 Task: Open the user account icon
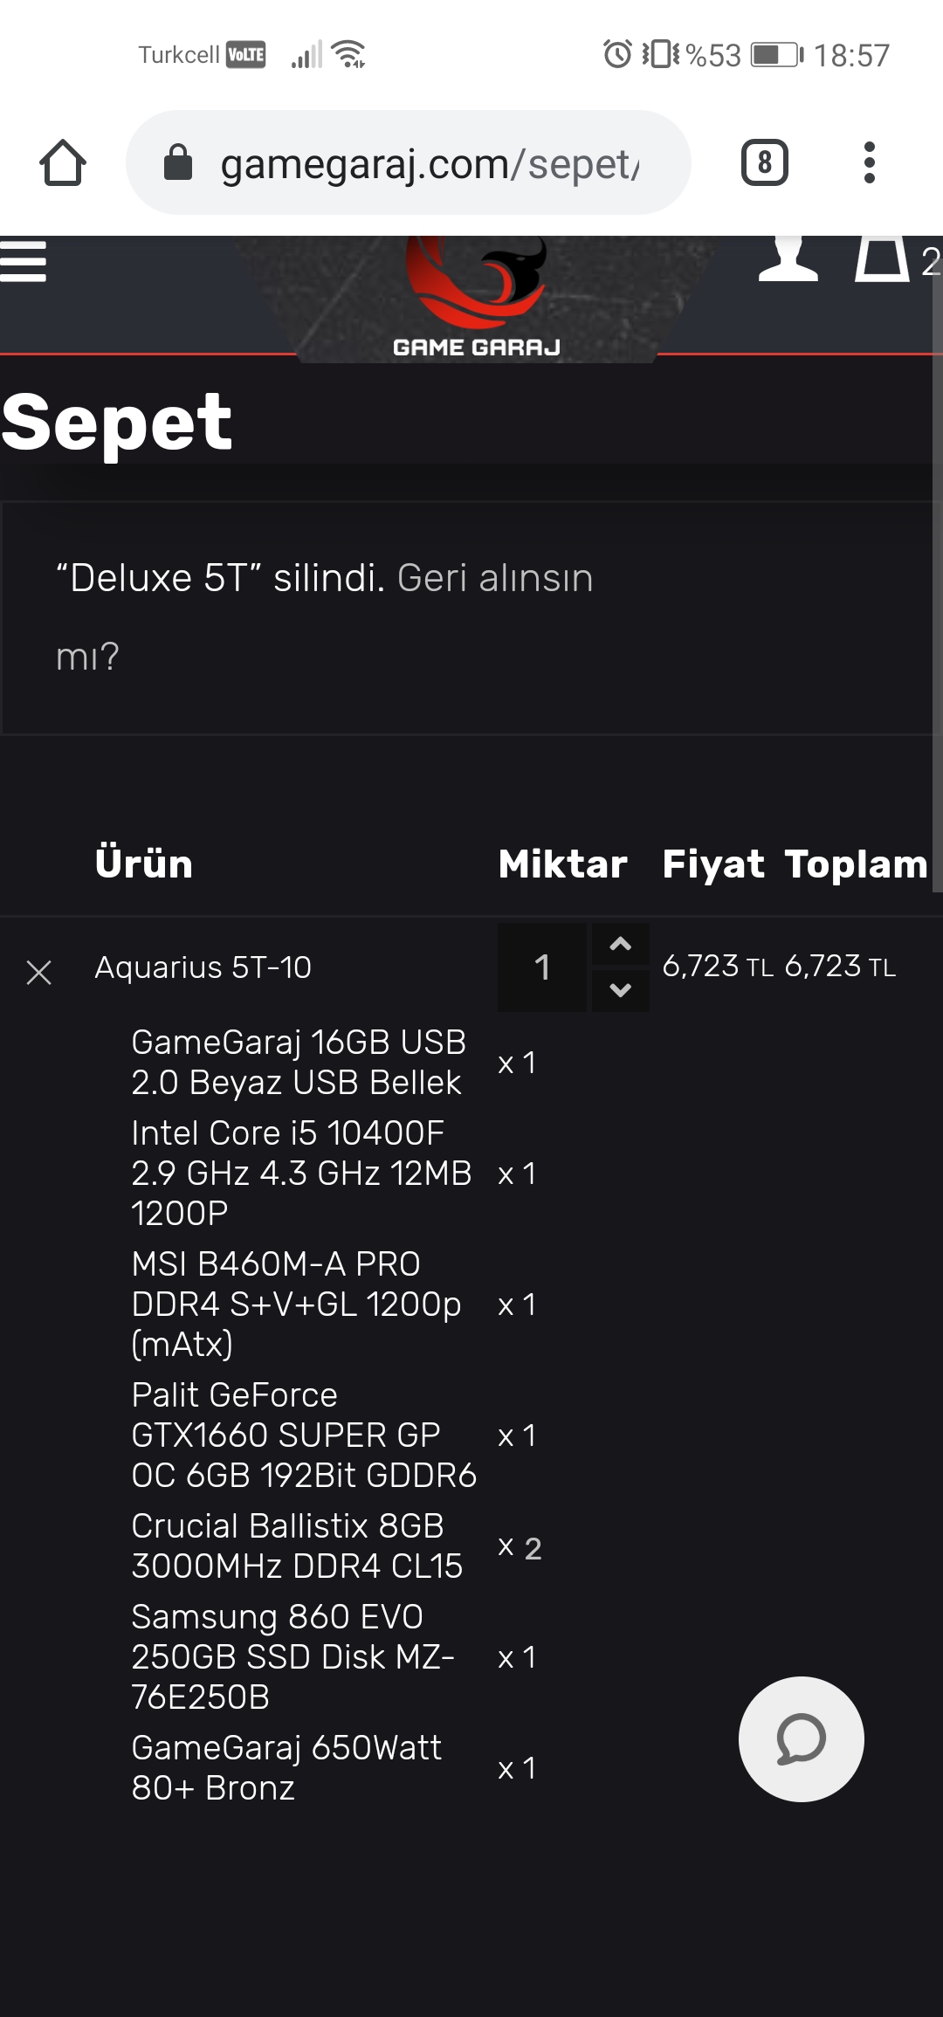pyautogui.click(x=788, y=259)
